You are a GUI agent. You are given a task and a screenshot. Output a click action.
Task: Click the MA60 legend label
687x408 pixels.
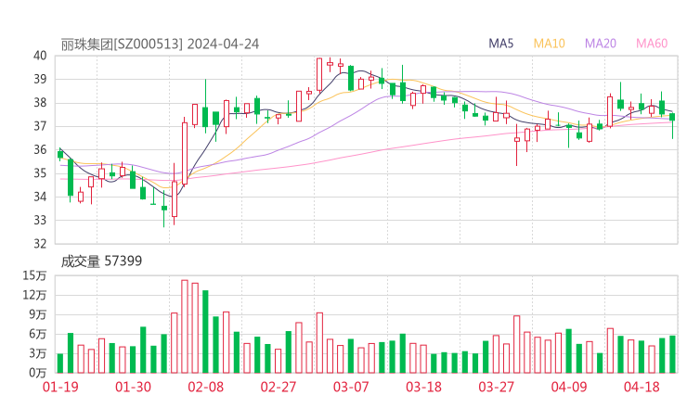(x=652, y=44)
